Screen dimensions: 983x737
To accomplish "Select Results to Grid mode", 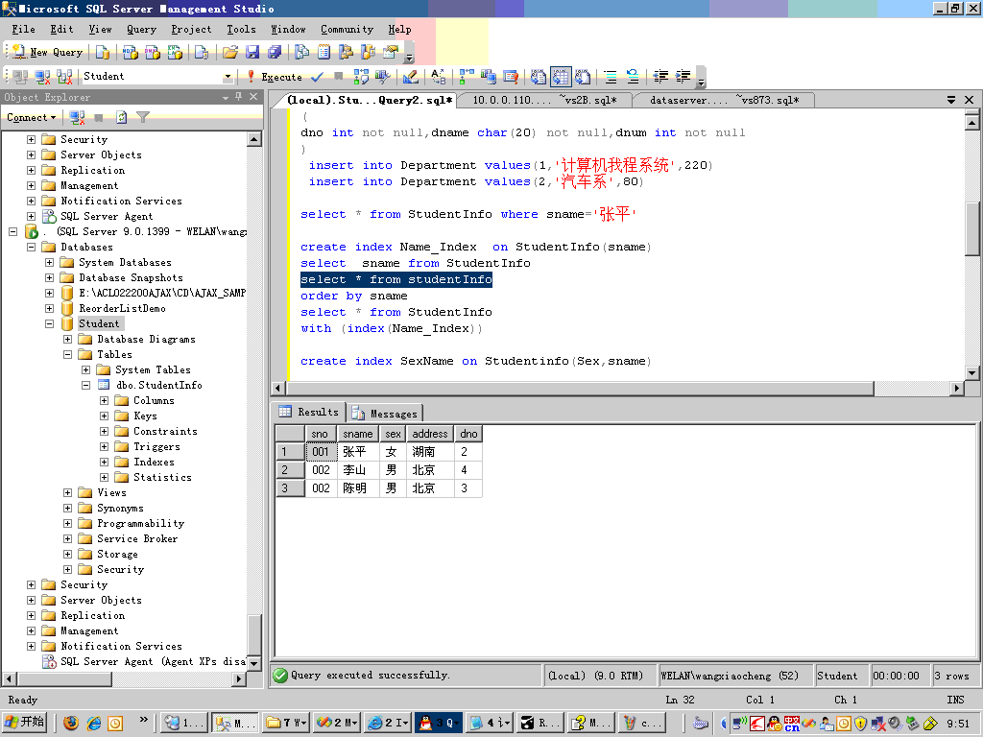I will click(561, 77).
